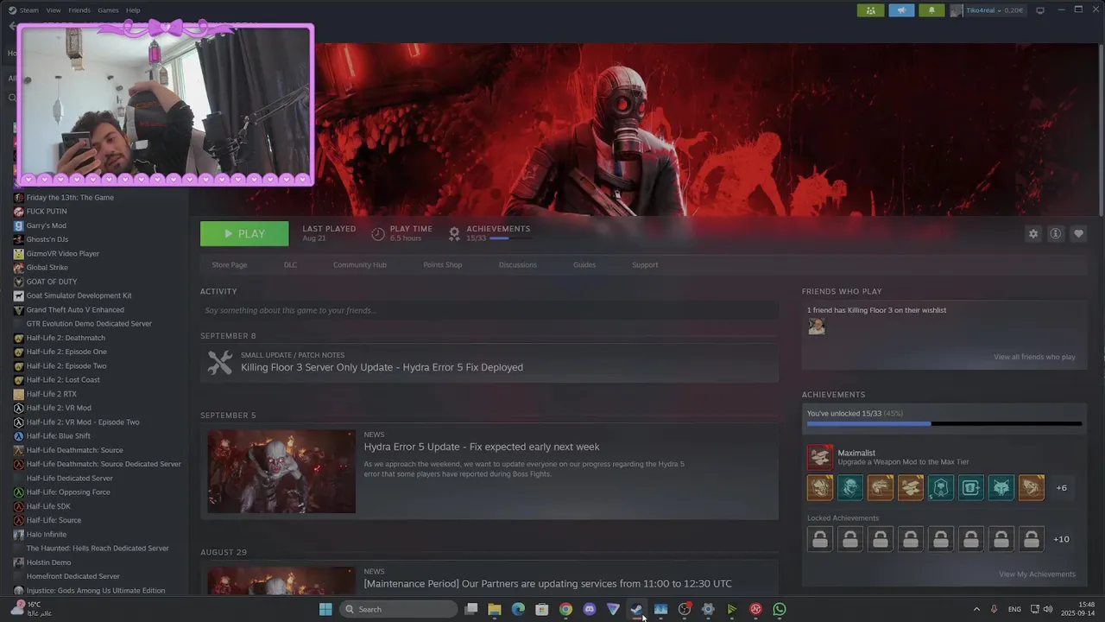
Task: Open achievements gear icon in header
Action: tap(454, 233)
